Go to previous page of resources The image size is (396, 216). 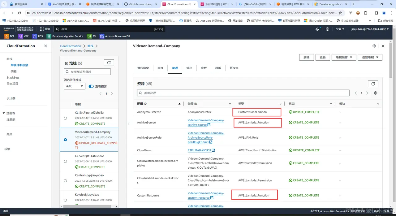pyautogui.click(x=356, y=93)
